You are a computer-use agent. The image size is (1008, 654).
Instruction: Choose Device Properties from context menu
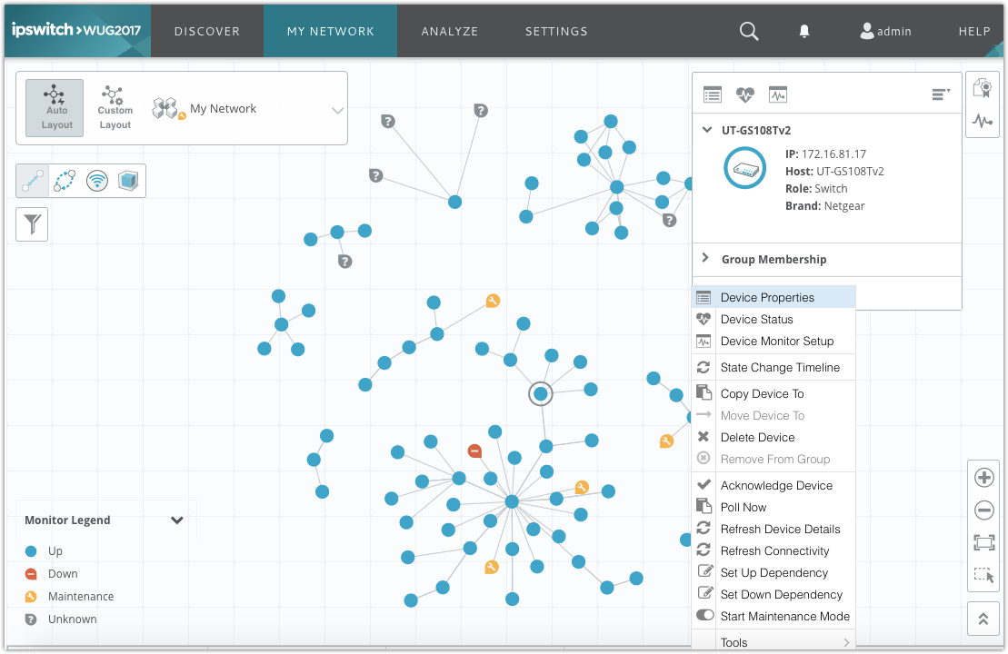(767, 297)
